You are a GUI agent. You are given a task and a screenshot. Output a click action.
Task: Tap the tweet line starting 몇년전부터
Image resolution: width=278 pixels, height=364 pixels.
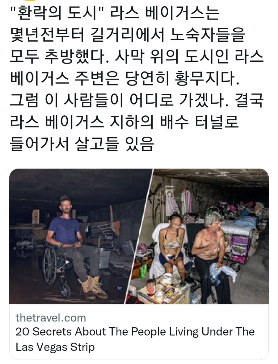click(x=128, y=35)
